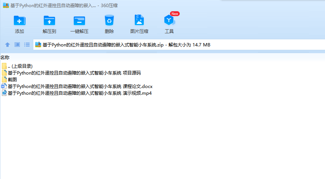Switch to the list view icon
Viewport: 325px width, 179px height.
[27, 45]
